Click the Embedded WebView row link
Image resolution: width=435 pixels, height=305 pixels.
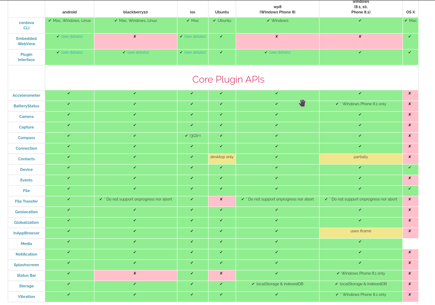coord(27,41)
